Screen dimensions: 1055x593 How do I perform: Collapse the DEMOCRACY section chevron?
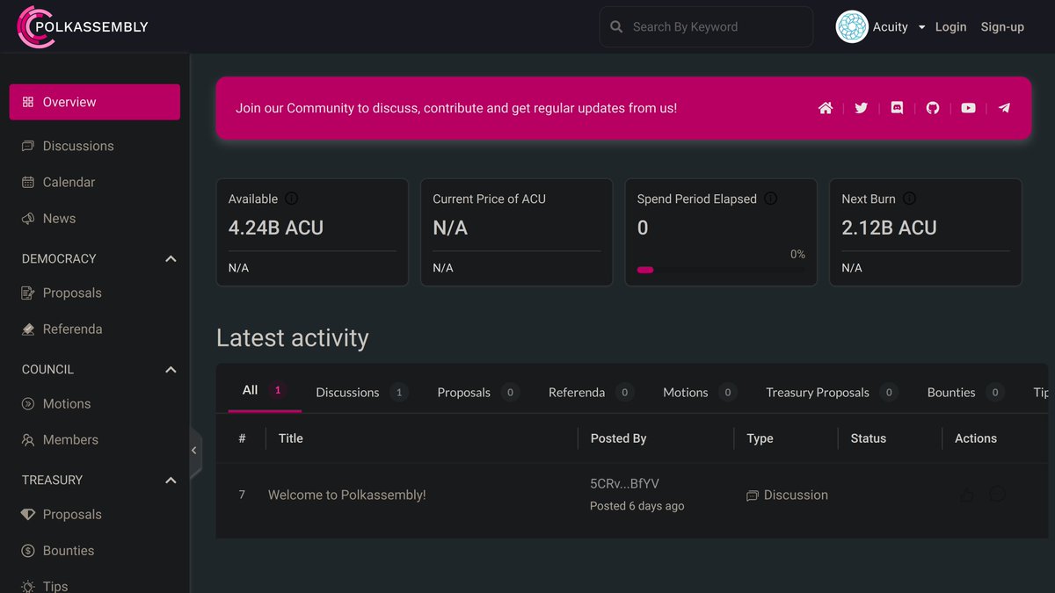(171, 259)
